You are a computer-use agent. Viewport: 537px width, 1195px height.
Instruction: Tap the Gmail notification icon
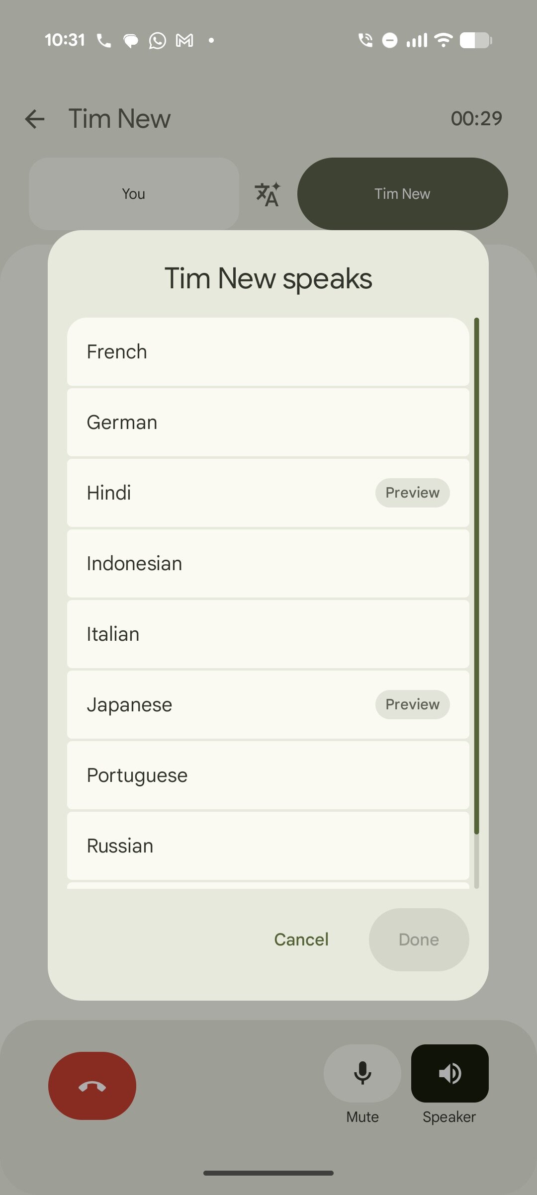pyautogui.click(x=184, y=40)
